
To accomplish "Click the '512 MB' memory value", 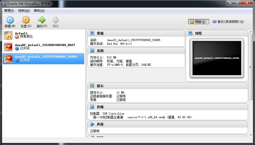I will point(112,57).
